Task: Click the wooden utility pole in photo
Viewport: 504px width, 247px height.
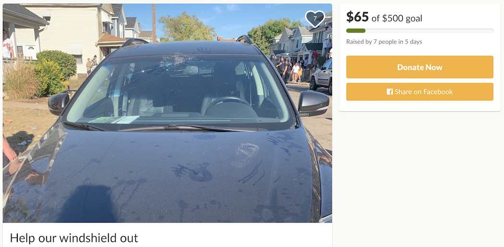Action: [154, 23]
